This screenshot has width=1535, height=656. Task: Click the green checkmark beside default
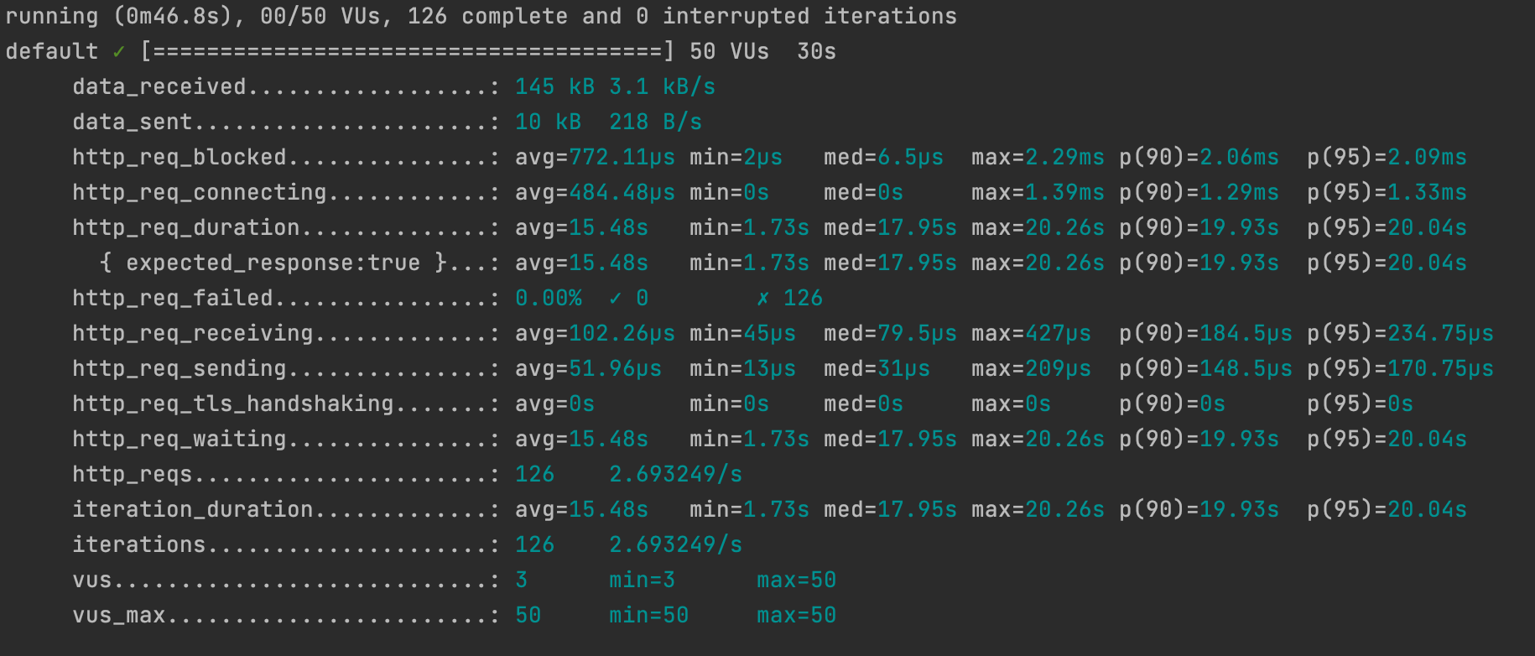point(119,52)
